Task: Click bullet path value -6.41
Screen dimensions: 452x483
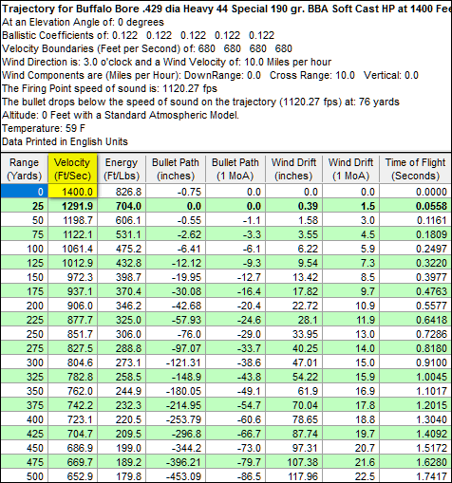Action: [176, 249]
